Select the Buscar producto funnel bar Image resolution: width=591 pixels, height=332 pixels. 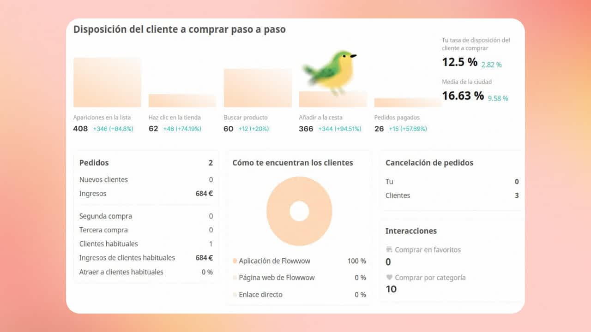pos(258,88)
